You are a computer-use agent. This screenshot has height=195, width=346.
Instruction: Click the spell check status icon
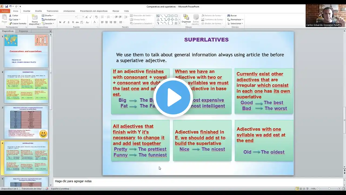[47, 188]
